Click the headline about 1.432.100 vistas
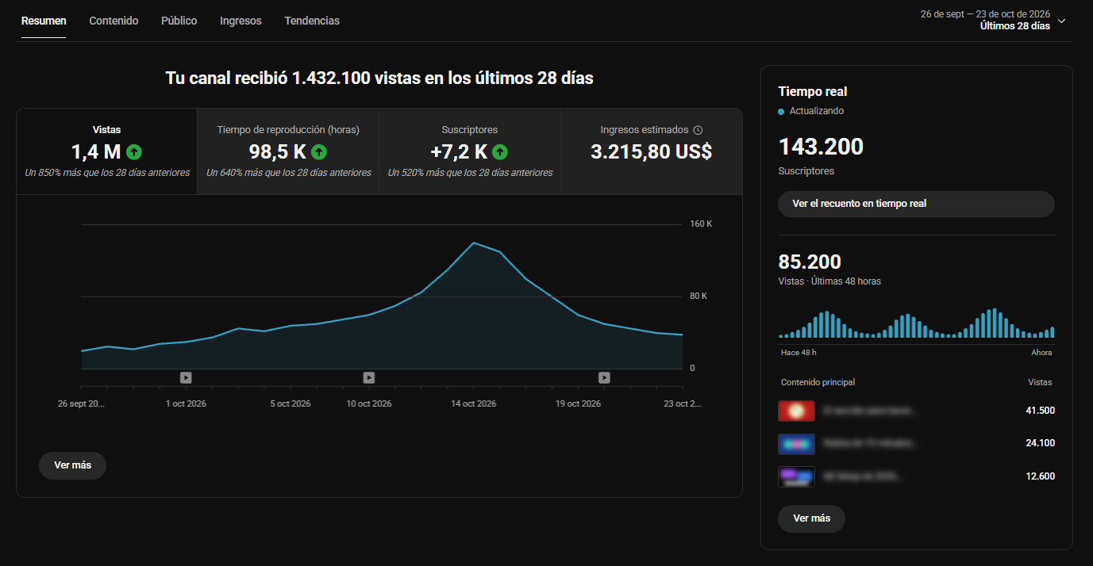Image resolution: width=1093 pixels, height=566 pixels. [x=379, y=78]
